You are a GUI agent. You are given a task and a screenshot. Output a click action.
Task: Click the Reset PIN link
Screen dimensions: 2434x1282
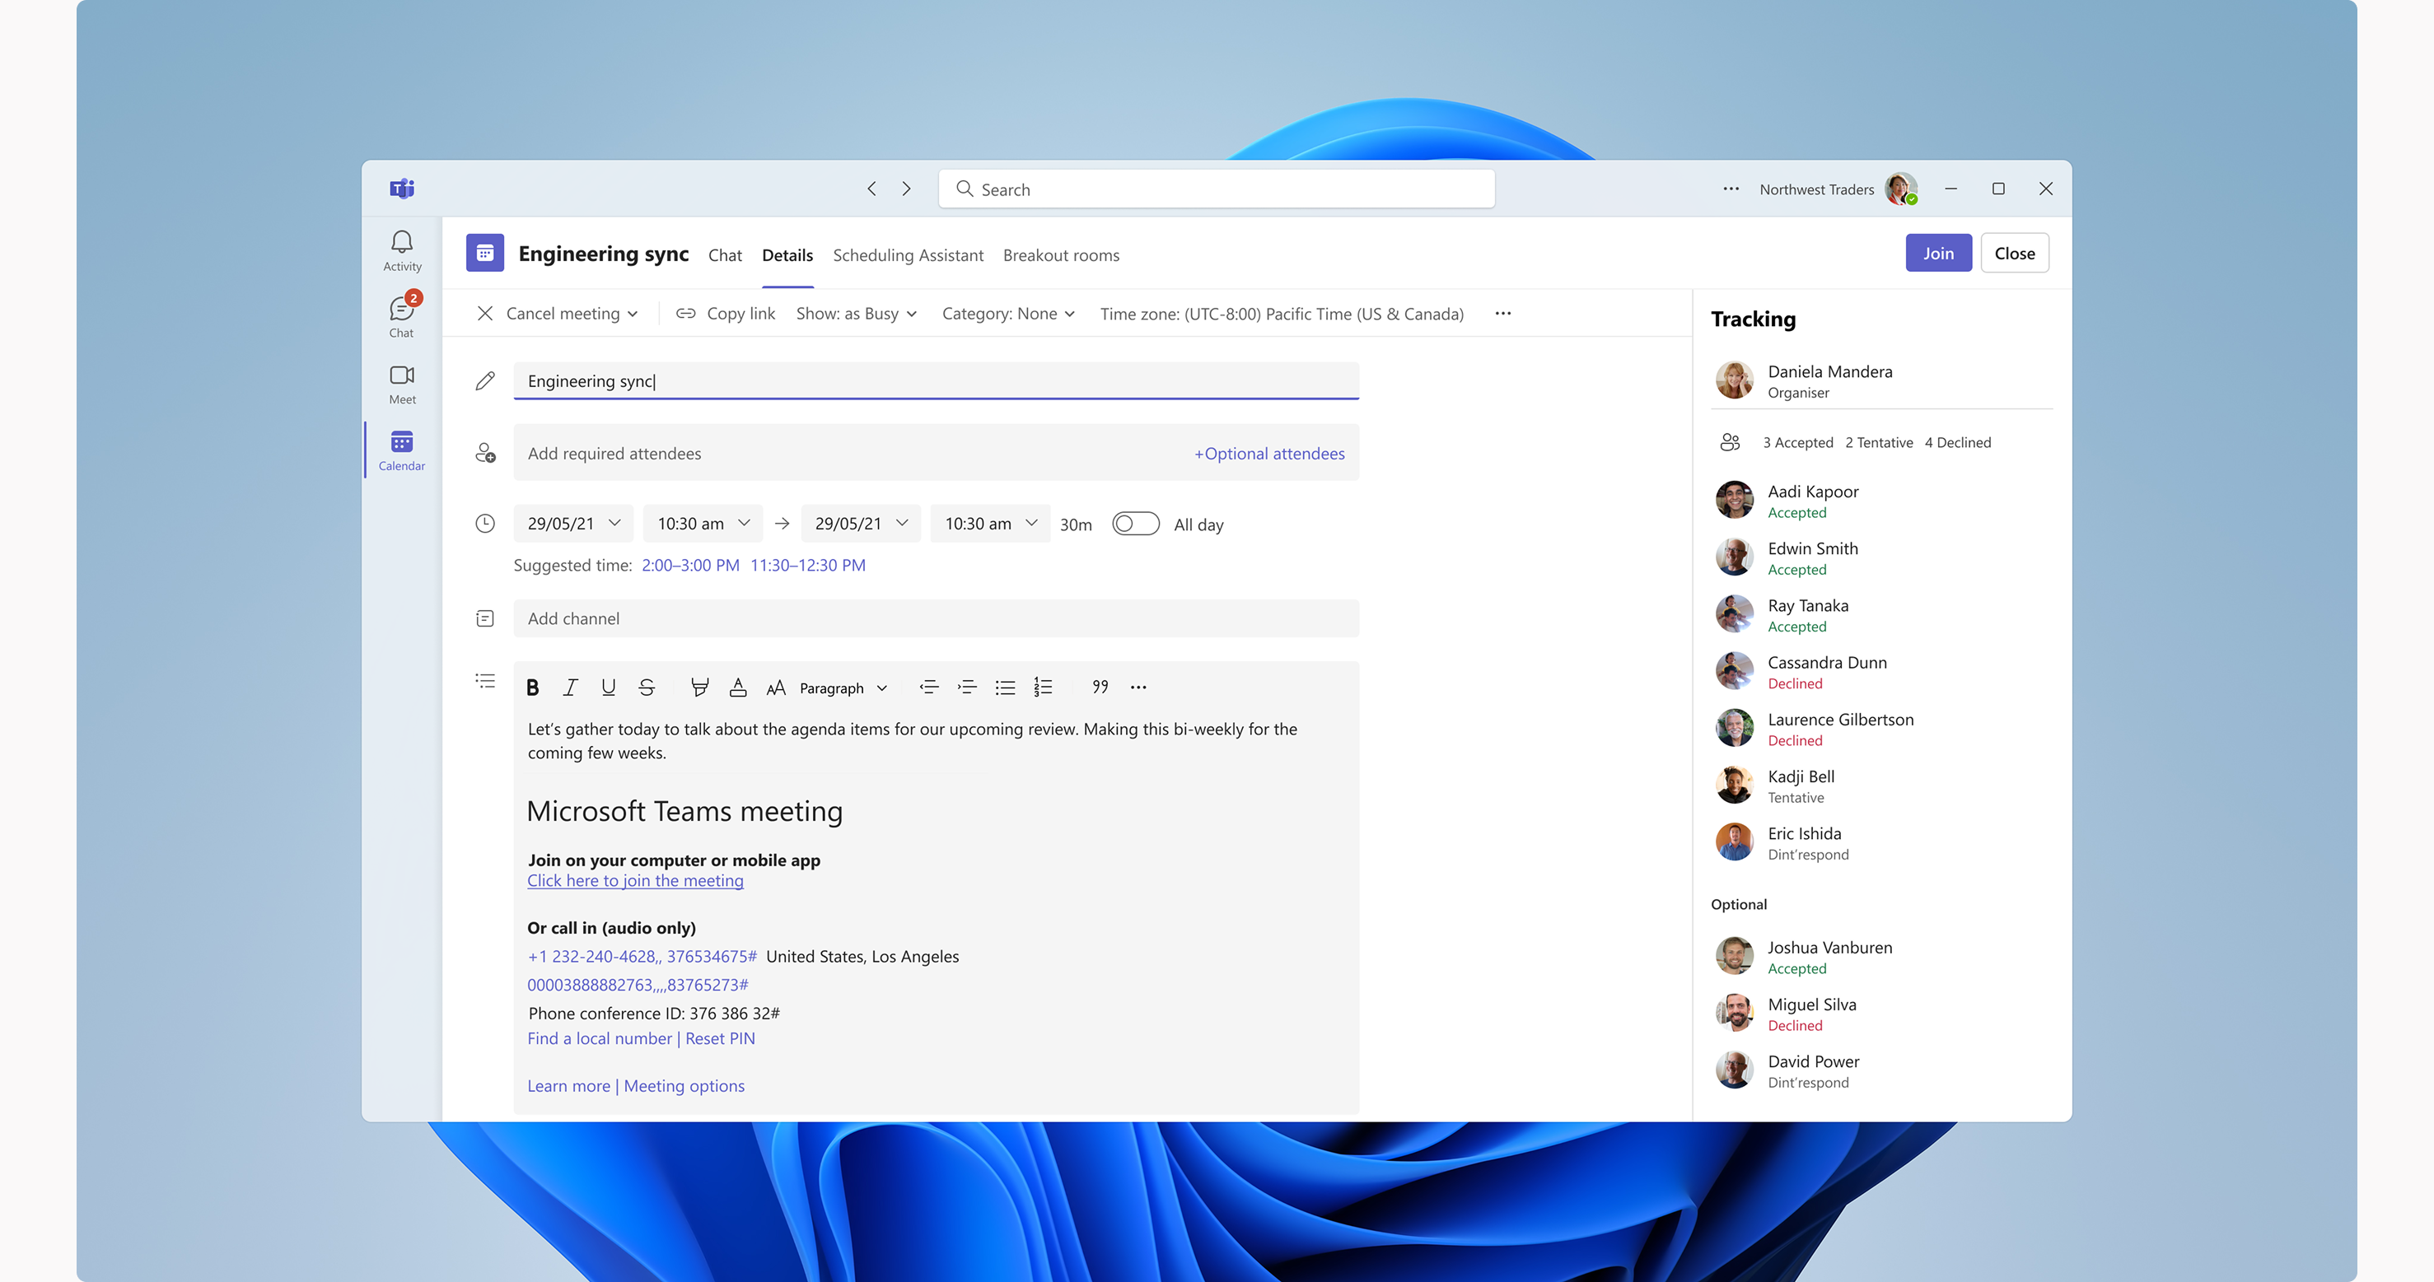pos(720,1038)
